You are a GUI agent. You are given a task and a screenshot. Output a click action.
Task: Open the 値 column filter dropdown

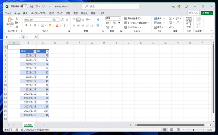point(47,52)
